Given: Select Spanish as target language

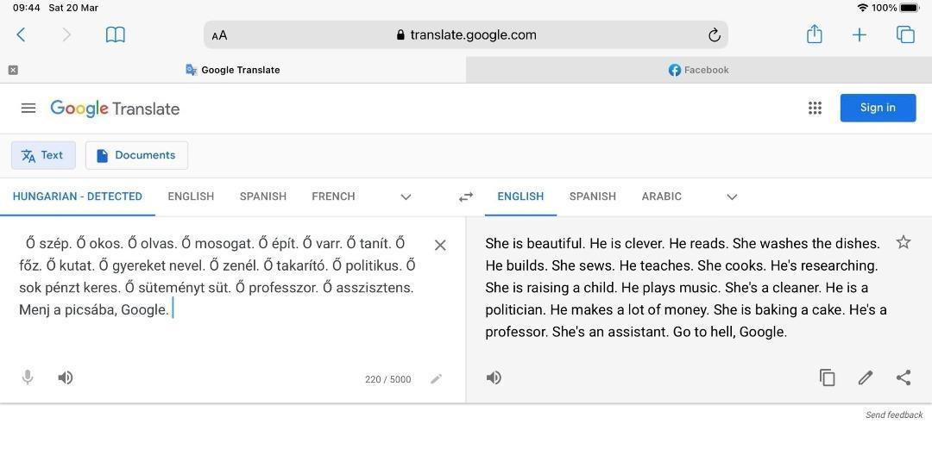Looking at the screenshot, I should [592, 196].
